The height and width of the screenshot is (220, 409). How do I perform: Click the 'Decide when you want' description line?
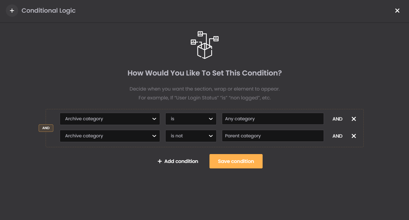205,89
